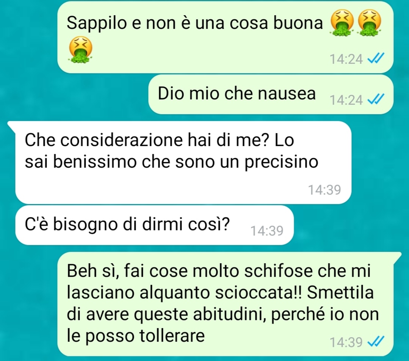Click the teal chat background beside received messages

click(x=378, y=183)
